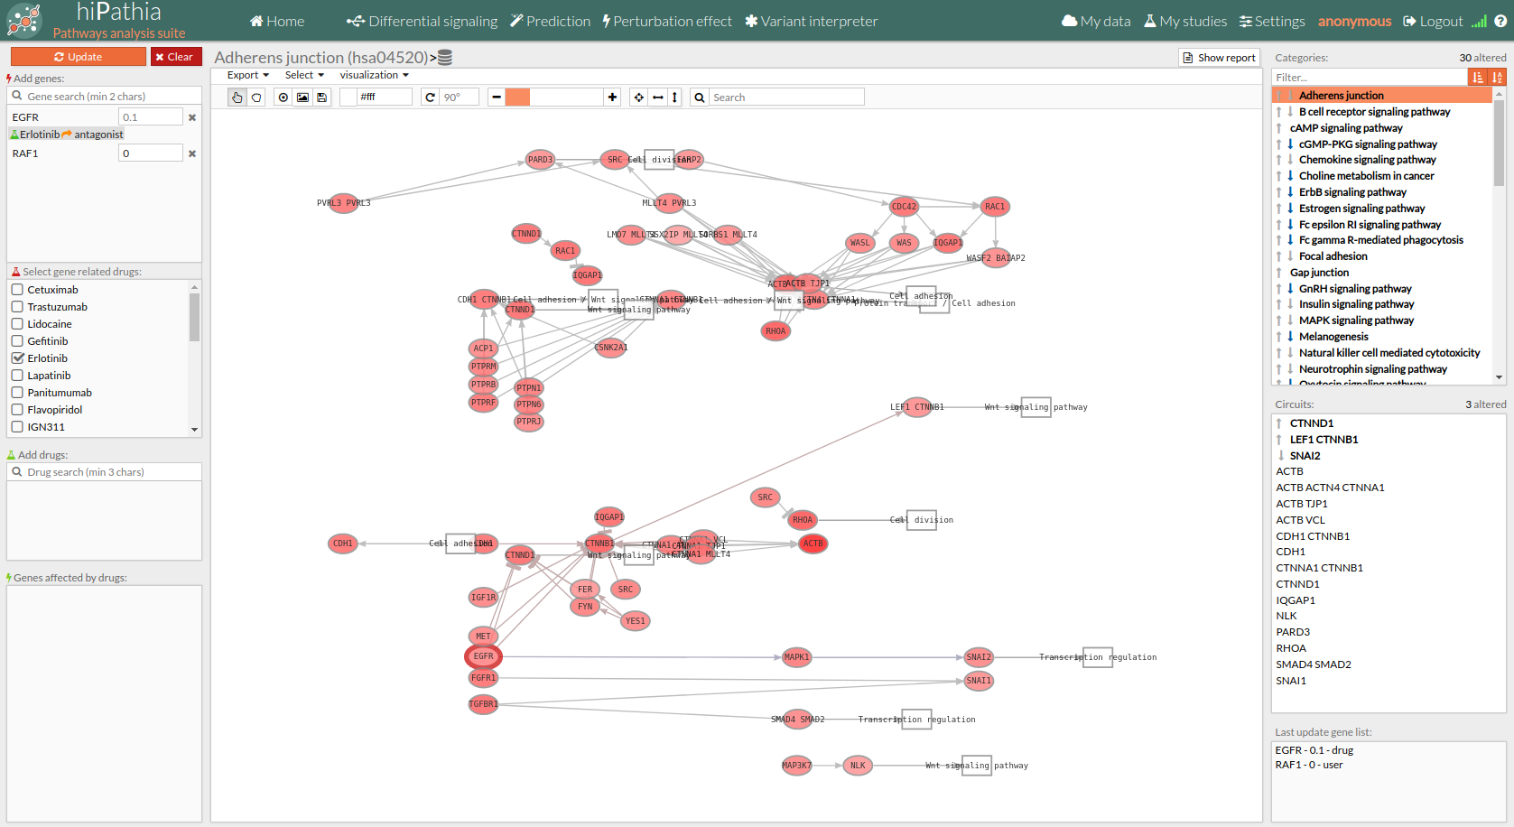Image resolution: width=1514 pixels, height=827 pixels.
Task: Enable the Cetuximab checkbox
Action: [17, 290]
